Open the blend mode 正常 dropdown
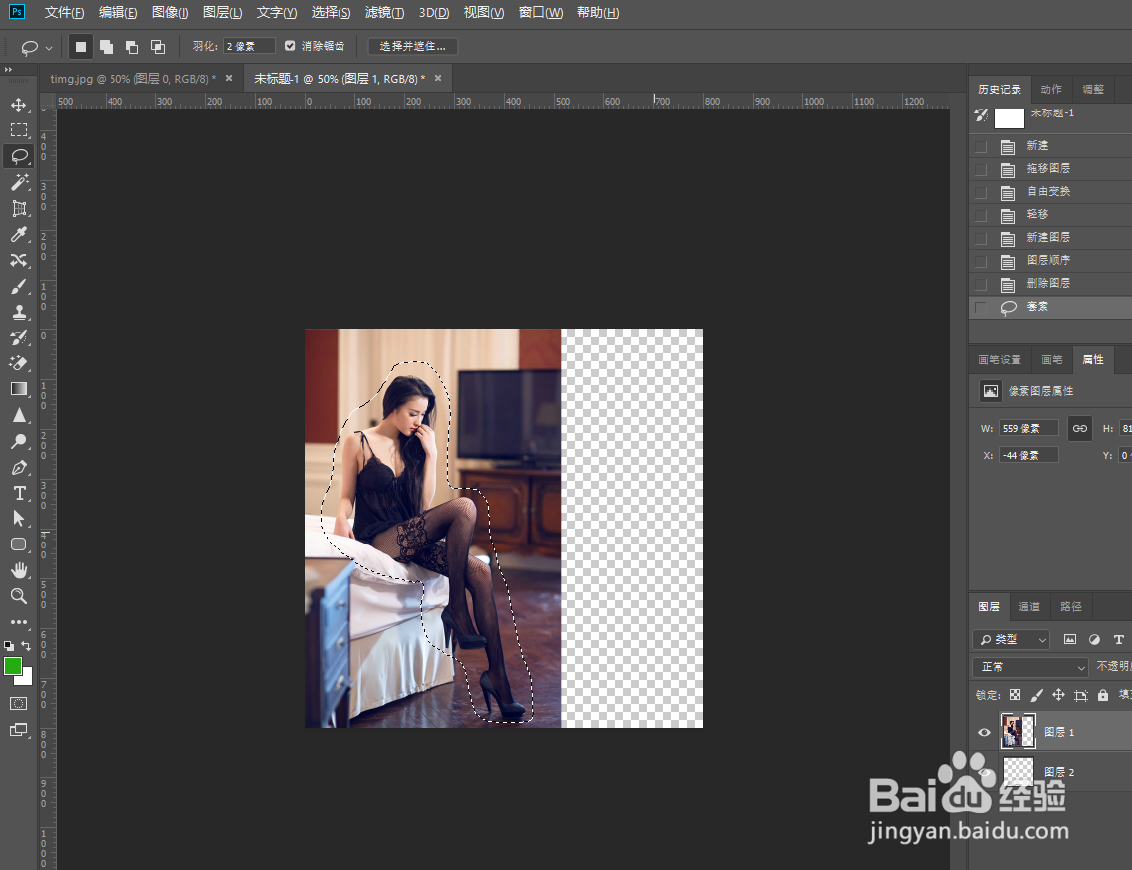This screenshot has height=870, width=1132. [1030, 666]
